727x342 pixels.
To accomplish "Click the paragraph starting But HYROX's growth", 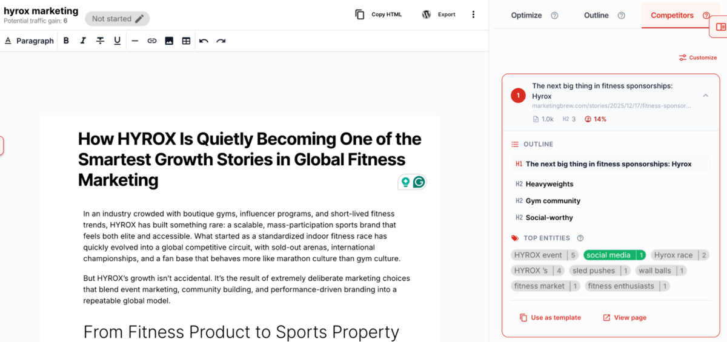I will coord(247,289).
